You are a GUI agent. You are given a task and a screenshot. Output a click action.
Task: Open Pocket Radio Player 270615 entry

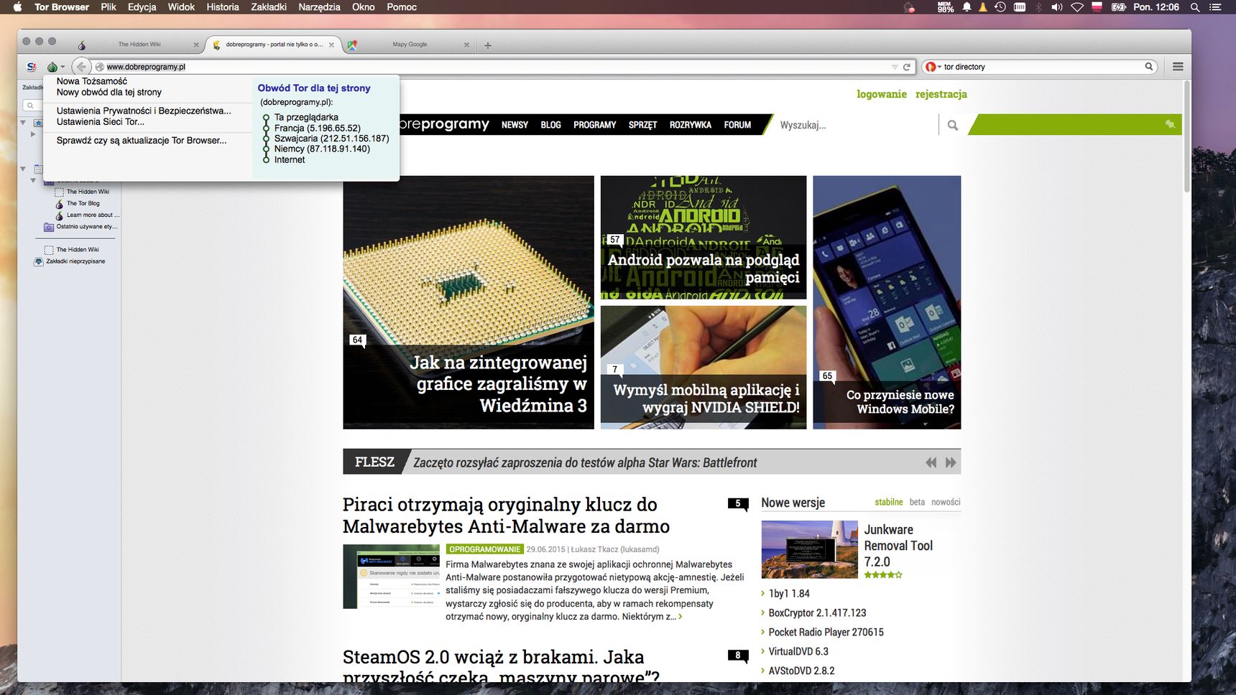coord(826,632)
